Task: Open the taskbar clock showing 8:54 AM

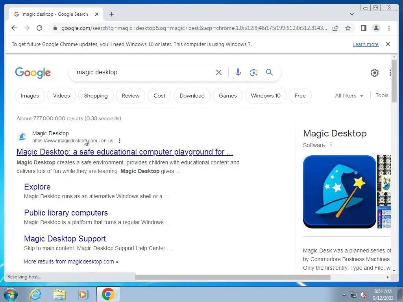Action: tap(383, 295)
